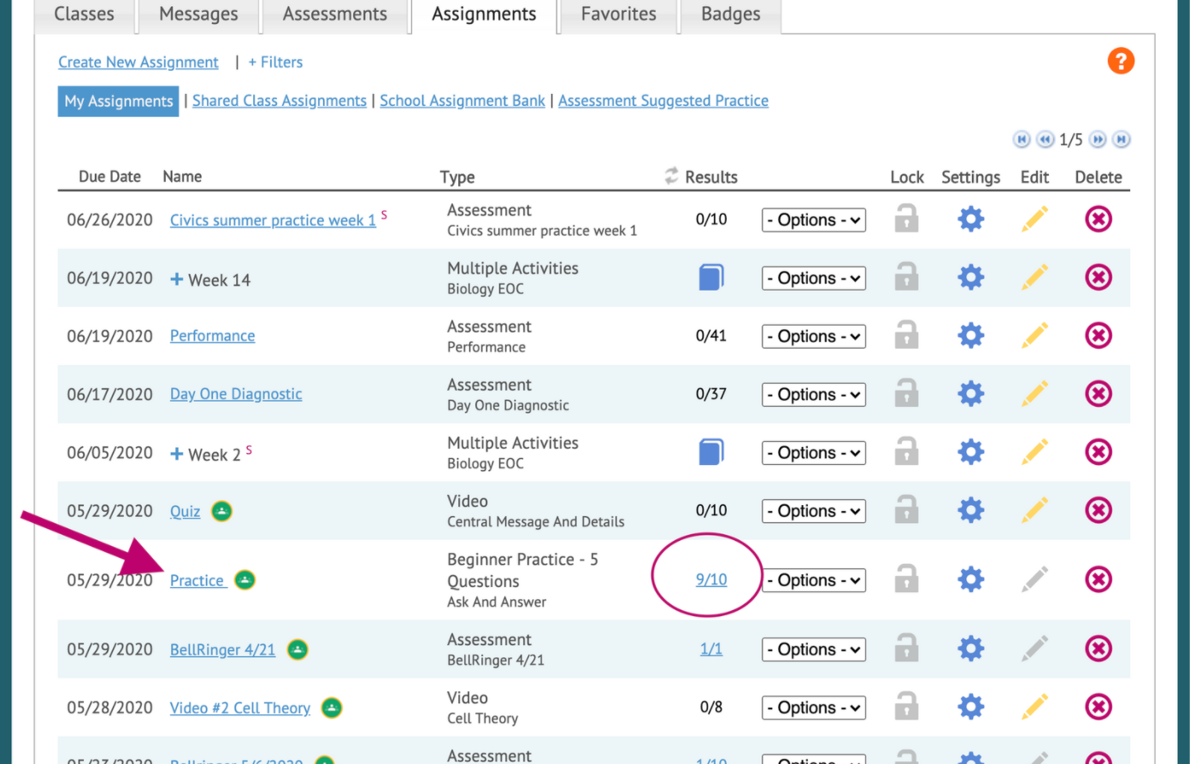Open Assessment Suggested Practice
The width and height of the screenshot is (1190, 764).
[663, 101]
